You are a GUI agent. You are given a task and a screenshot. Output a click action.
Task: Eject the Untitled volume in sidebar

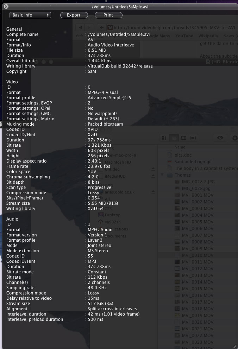click(153, 169)
